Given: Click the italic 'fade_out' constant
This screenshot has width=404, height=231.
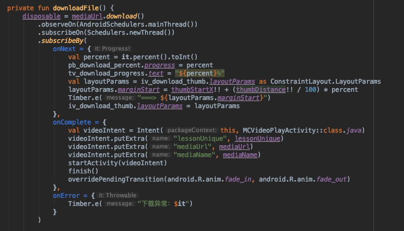Looking at the screenshot, I should coord(331,179).
